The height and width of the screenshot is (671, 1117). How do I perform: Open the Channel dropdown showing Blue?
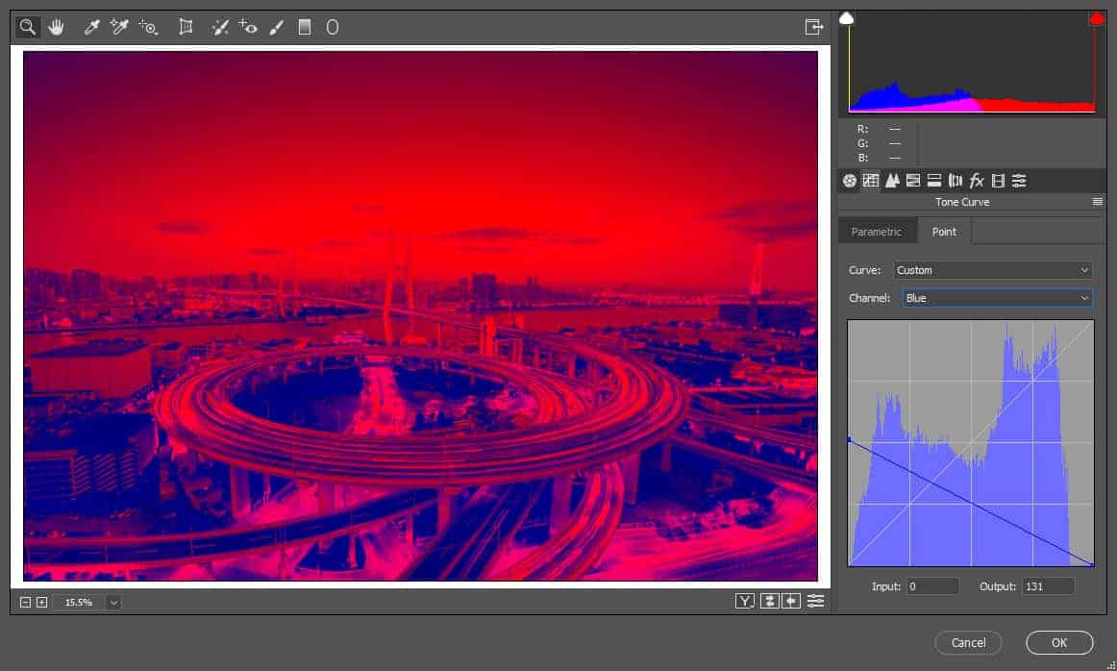pyautogui.click(x=998, y=298)
